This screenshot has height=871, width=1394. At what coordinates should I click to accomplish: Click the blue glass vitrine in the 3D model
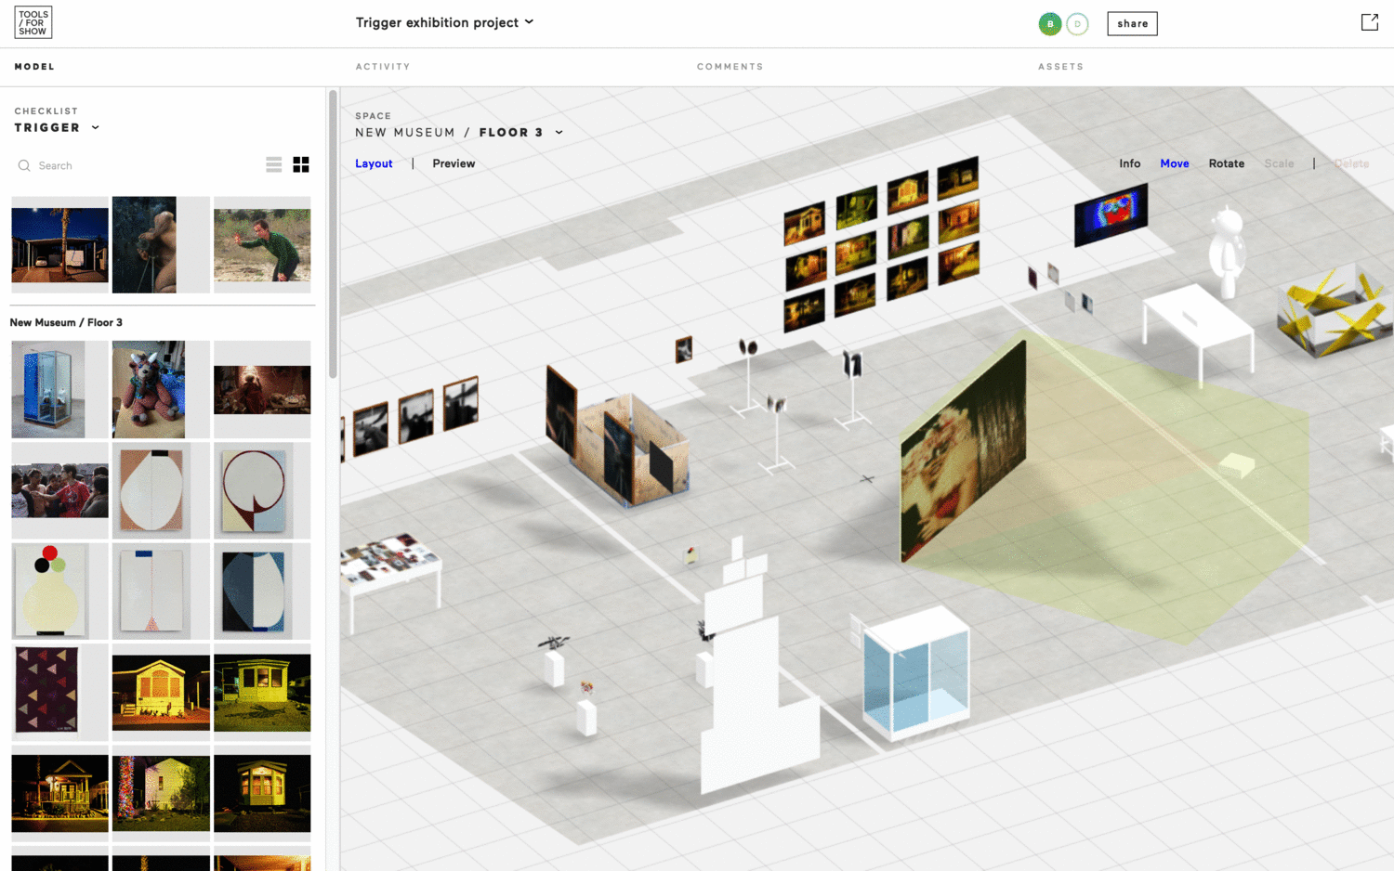click(916, 673)
